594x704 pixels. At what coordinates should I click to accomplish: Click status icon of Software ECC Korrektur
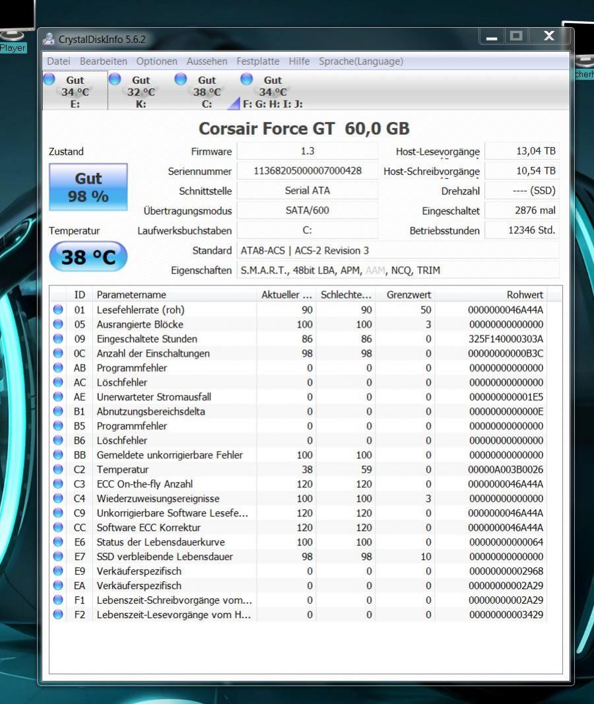tap(58, 527)
